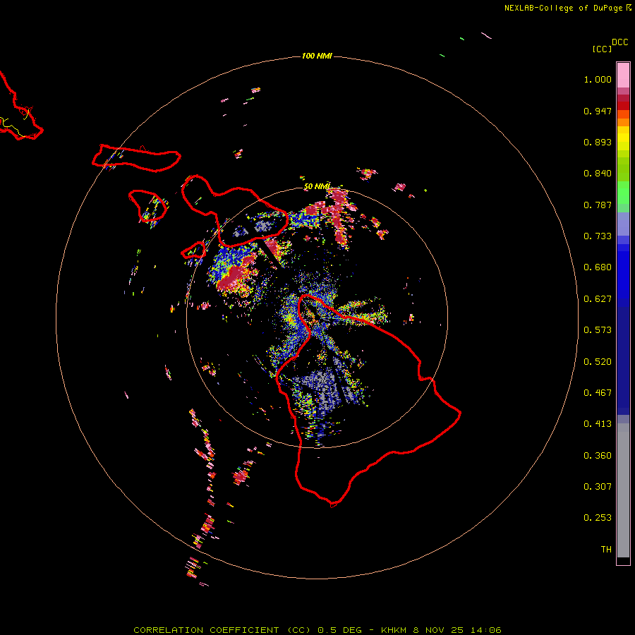The width and height of the screenshot is (635, 635).
Task: Click the 0.307 scale value
Action: click(x=598, y=487)
